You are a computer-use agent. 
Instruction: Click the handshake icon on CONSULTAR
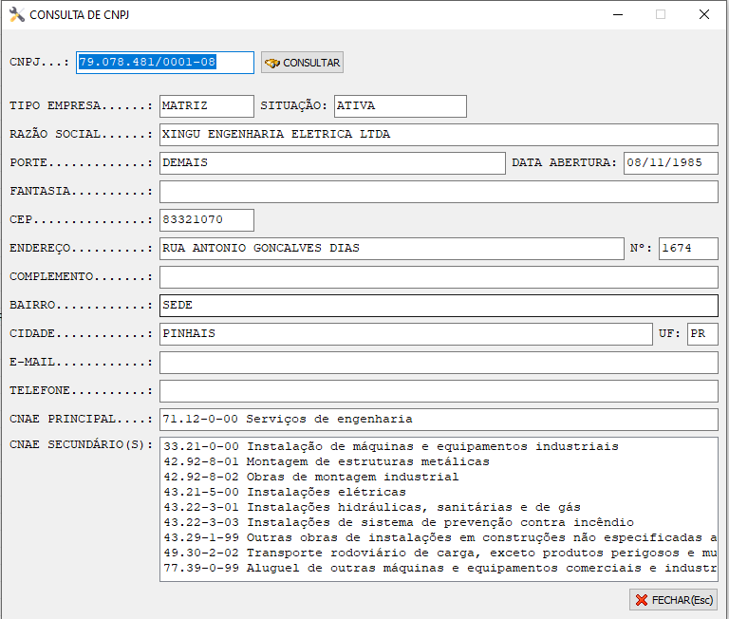(x=272, y=63)
